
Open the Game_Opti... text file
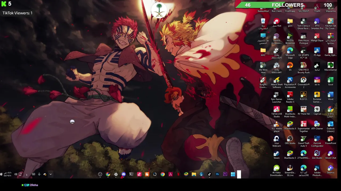pos(331,52)
